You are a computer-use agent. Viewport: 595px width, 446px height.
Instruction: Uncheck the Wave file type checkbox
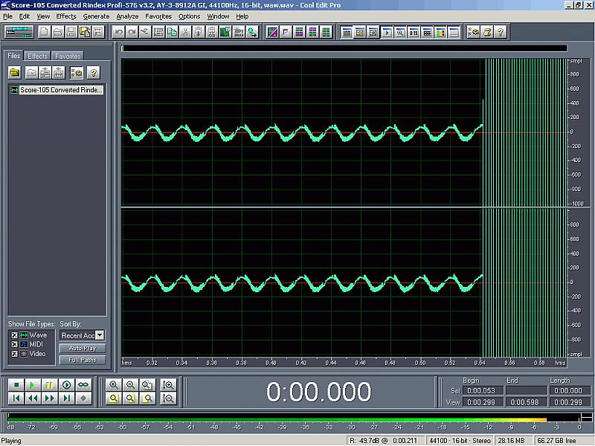tap(13, 335)
